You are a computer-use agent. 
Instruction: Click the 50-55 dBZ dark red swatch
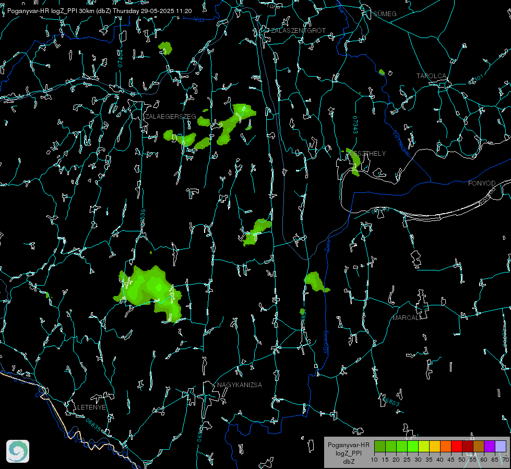coord(468,446)
